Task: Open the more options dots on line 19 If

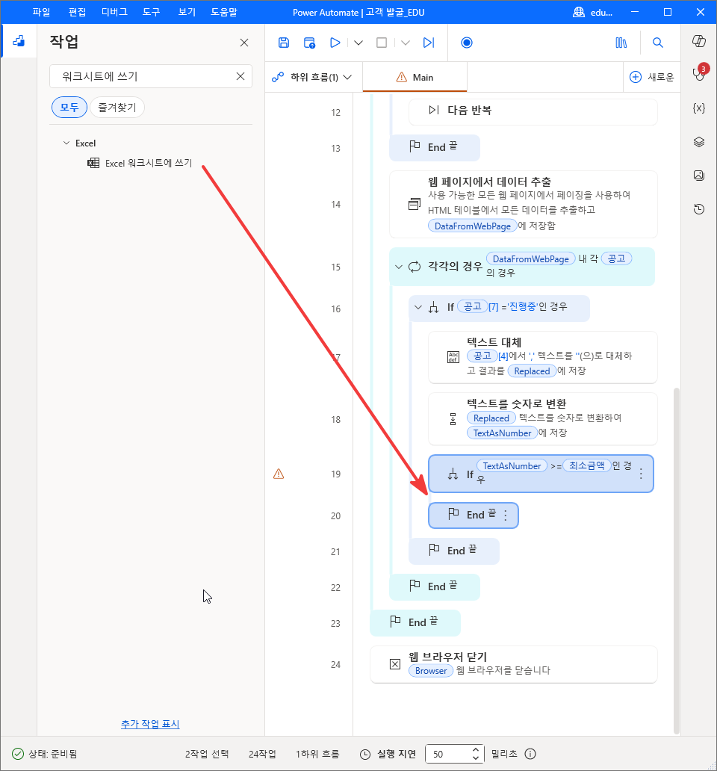Action: (x=641, y=474)
